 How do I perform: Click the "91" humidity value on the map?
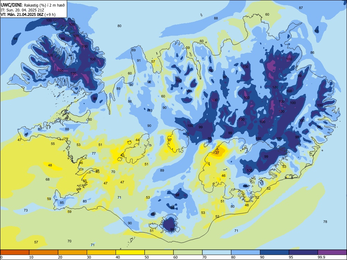(x=139, y=60)
